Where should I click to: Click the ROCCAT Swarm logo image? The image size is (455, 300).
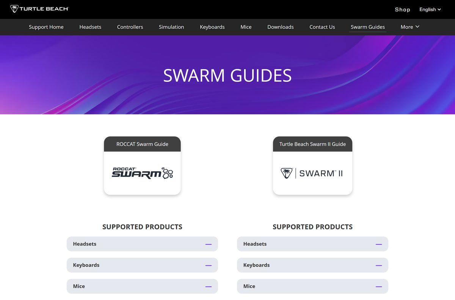click(142, 173)
